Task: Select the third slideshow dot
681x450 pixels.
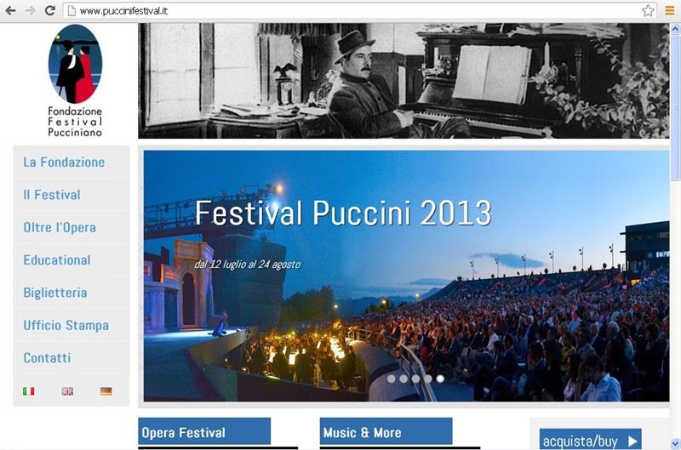Action: pos(415,379)
